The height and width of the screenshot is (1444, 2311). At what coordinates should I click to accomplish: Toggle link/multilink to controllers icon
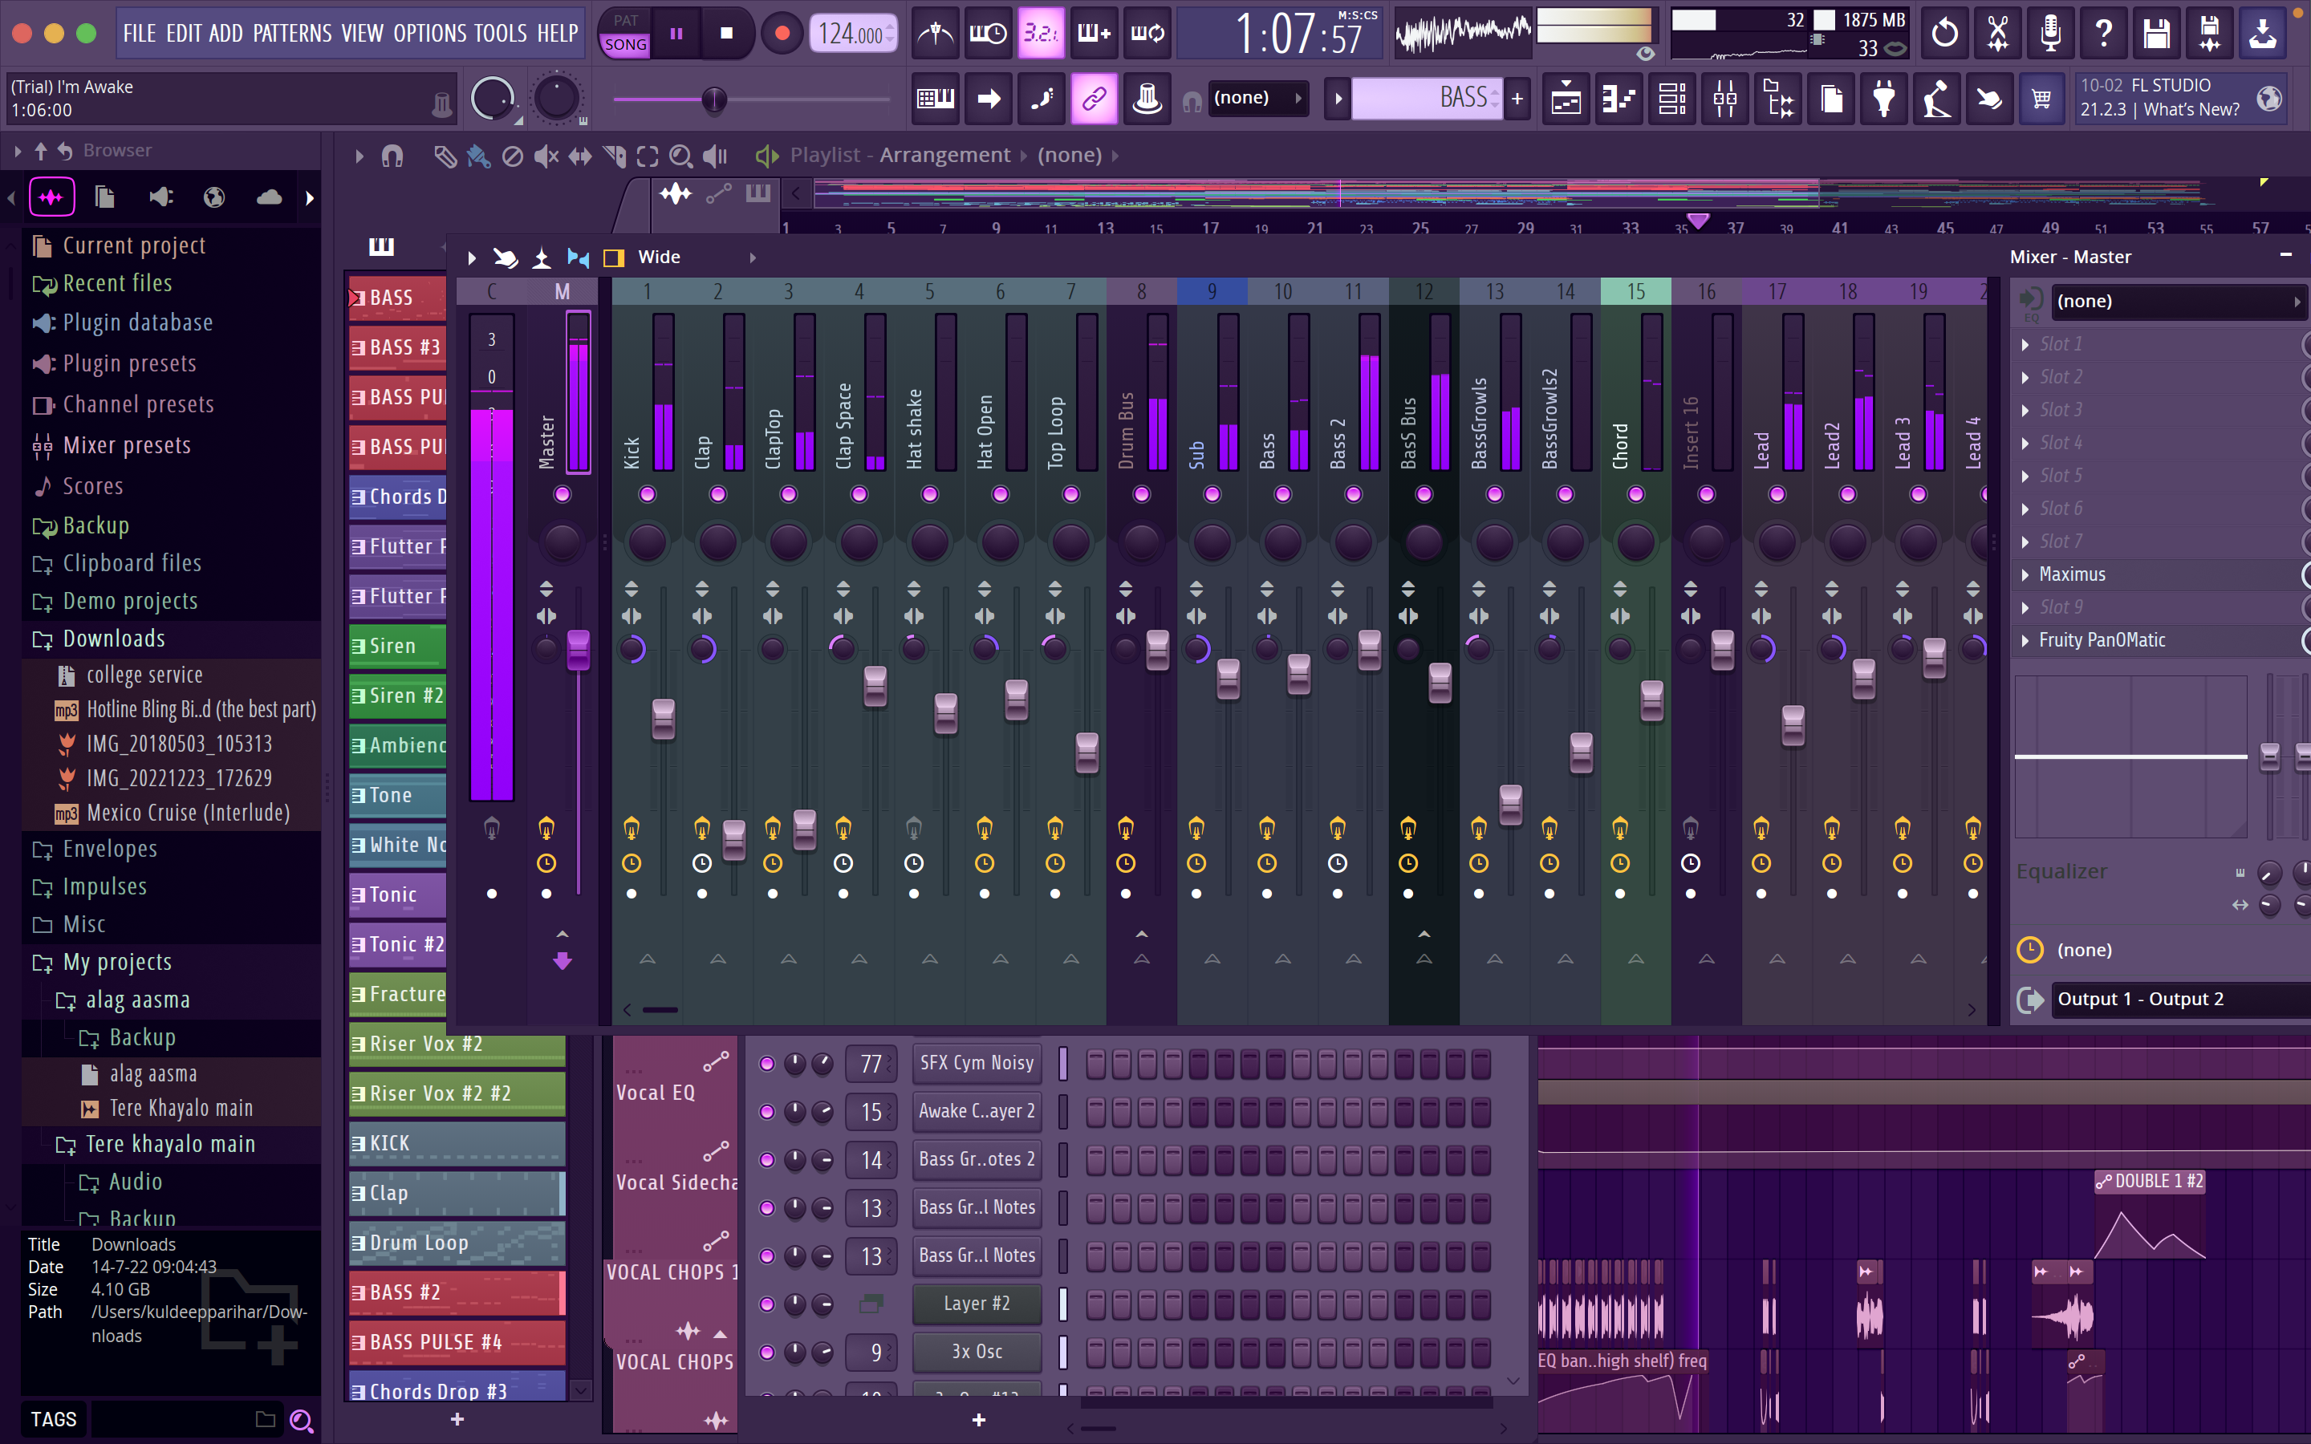pos(1095,99)
